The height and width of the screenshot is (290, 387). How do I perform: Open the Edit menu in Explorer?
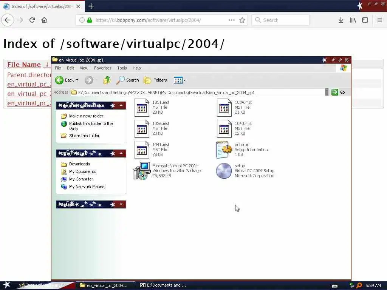coord(70,68)
